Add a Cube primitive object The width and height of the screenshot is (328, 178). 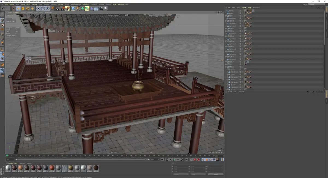click(x=73, y=8)
